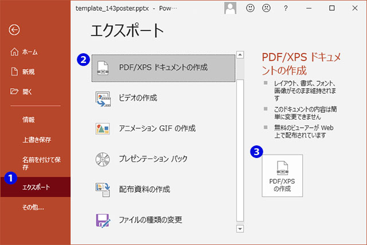Click the purple floppy disk file type icon
Screen dimensions: 367x245
(103, 220)
